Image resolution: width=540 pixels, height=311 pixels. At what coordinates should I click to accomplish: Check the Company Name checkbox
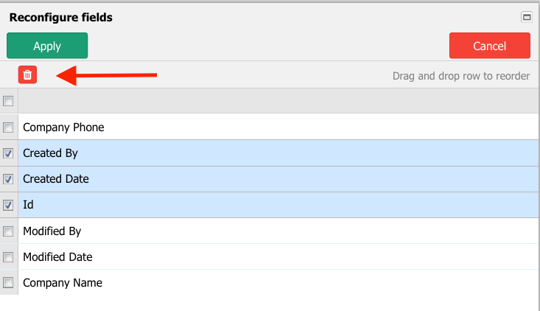click(8, 283)
